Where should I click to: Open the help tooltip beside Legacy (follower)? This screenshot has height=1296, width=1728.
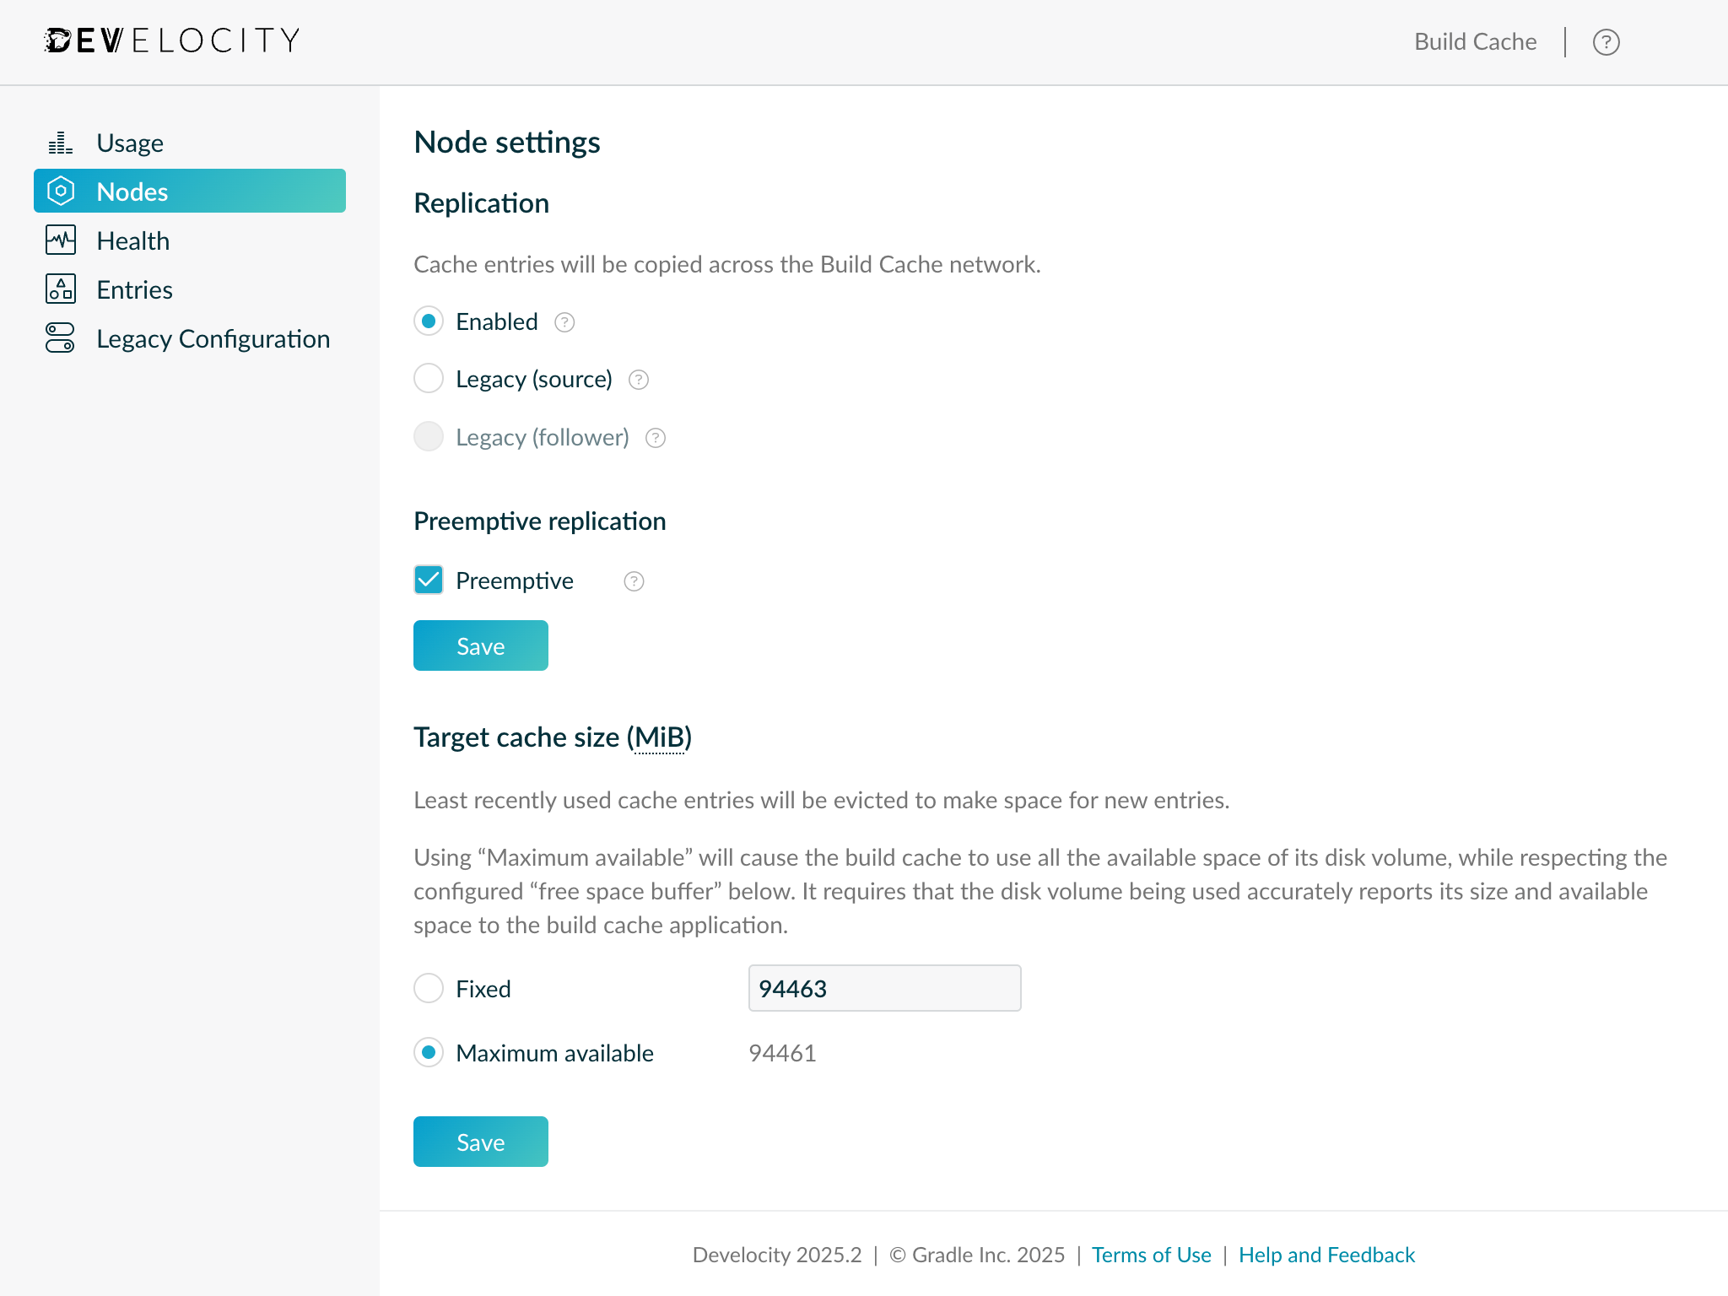tap(655, 437)
